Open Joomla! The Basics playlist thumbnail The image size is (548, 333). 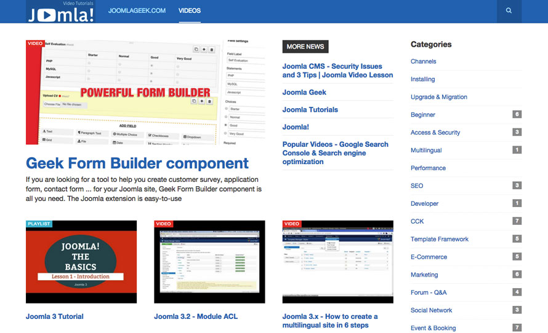pyautogui.click(x=81, y=262)
